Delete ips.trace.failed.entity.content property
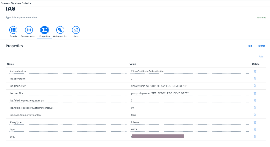The image size is (270, 147). pos(255,115)
